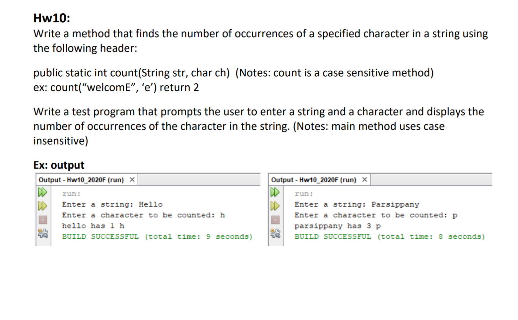
Task: Close the left Output - Hw10_2020F tab
Action: point(132,179)
